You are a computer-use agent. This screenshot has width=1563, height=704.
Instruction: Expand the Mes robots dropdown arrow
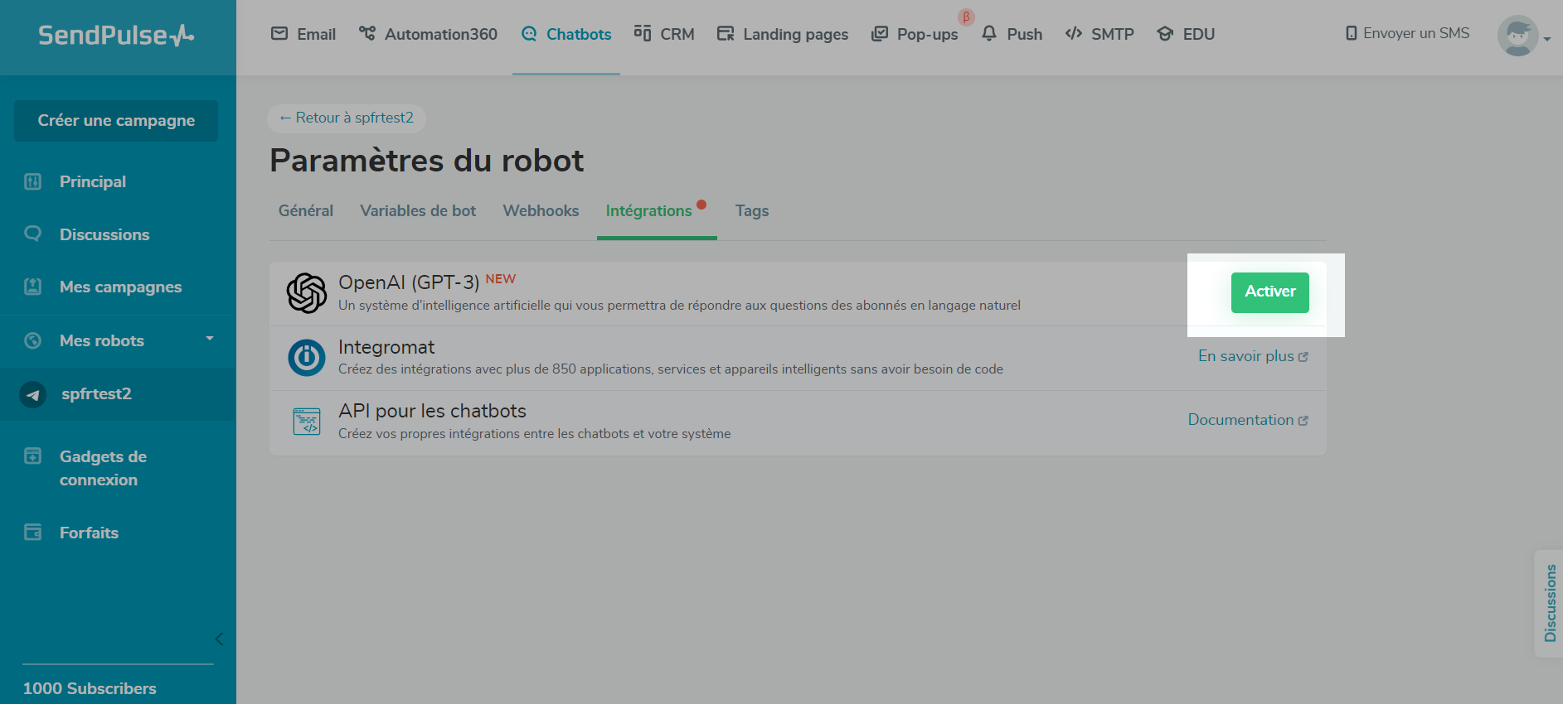(210, 339)
